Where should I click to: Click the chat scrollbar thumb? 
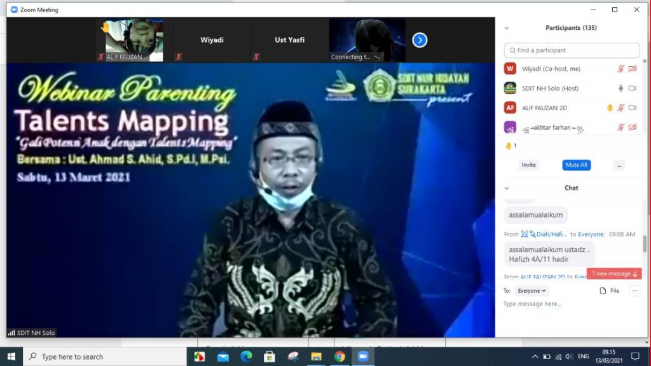(x=644, y=243)
